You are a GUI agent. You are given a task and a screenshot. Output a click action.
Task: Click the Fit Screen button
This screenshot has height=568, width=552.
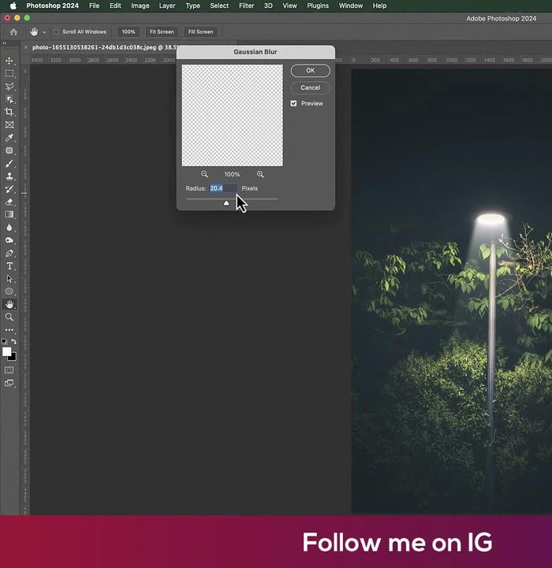(x=161, y=32)
